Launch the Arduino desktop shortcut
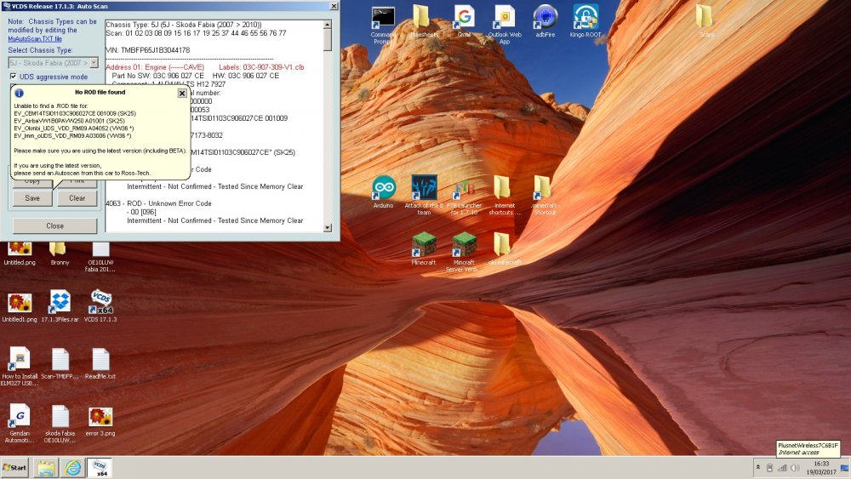The height and width of the screenshot is (479, 851). pyautogui.click(x=383, y=192)
